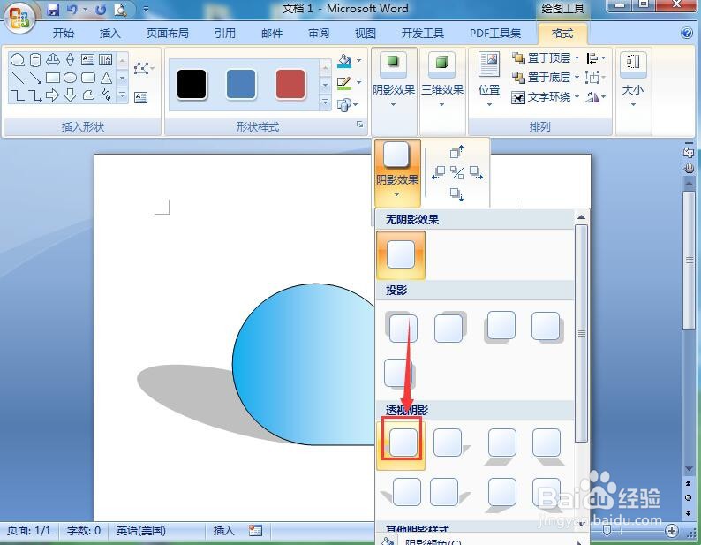Viewport: 701px width, 545px height.
Task: Click 置于底层 button
Action: [x=541, y=78]
